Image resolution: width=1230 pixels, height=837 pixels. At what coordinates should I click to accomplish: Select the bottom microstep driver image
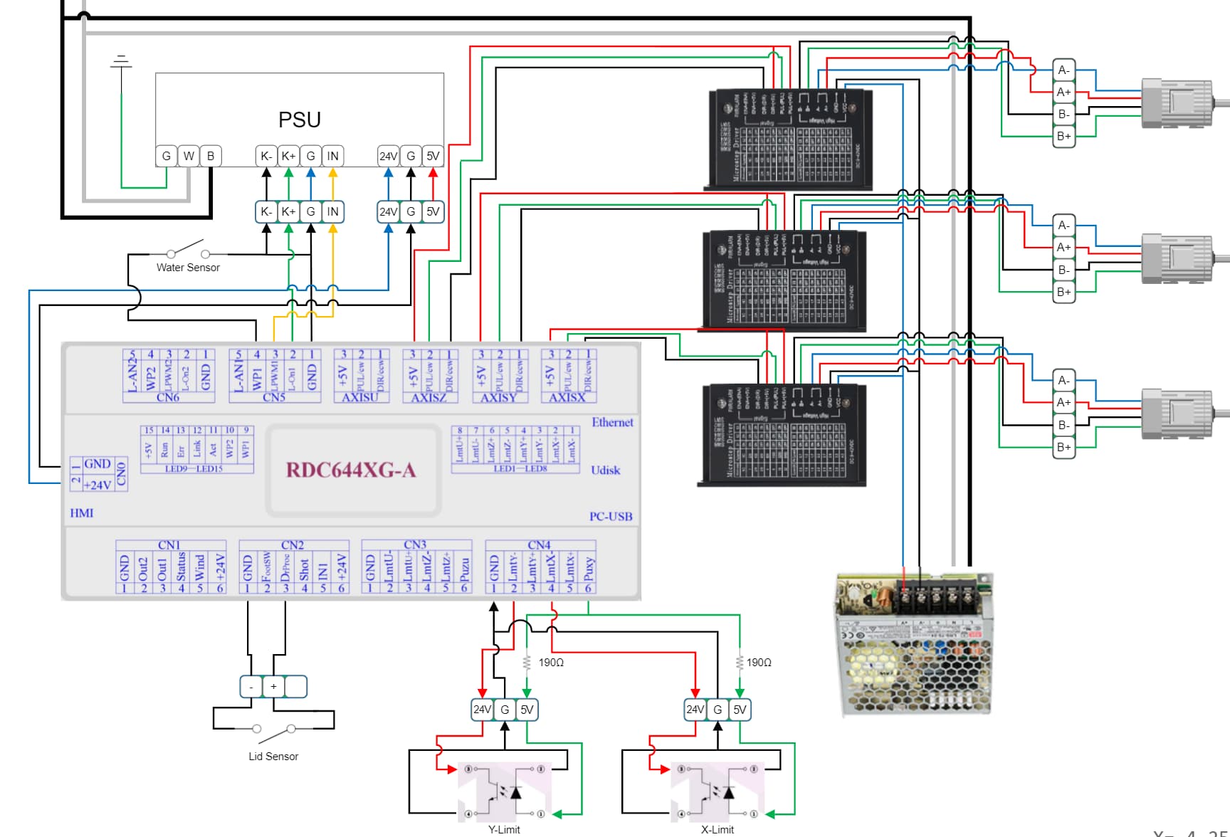pos(783,436)
